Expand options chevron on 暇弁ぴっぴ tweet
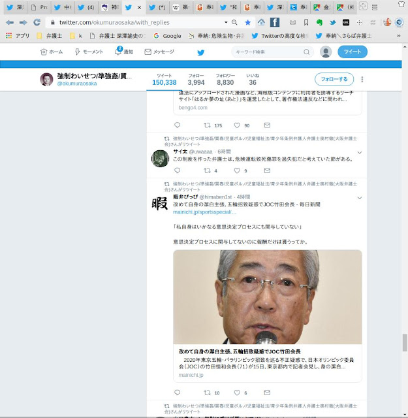This screenshot has width=408, height=418. click(360, 198)
